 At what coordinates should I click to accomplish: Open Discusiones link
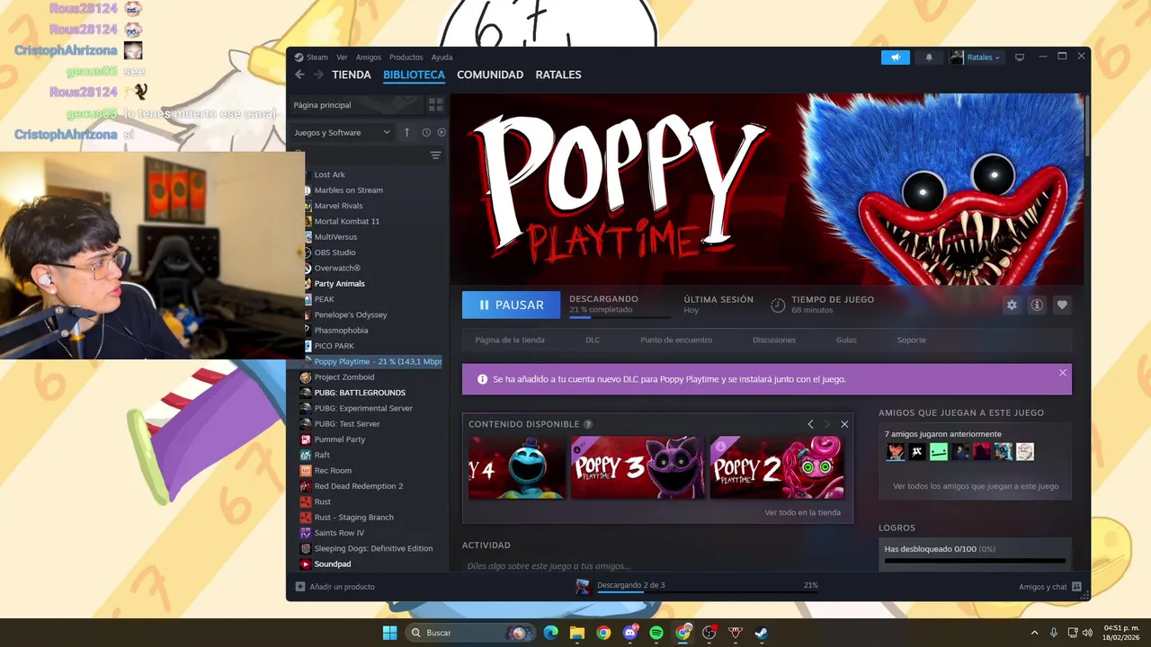(x=774, y=340)
